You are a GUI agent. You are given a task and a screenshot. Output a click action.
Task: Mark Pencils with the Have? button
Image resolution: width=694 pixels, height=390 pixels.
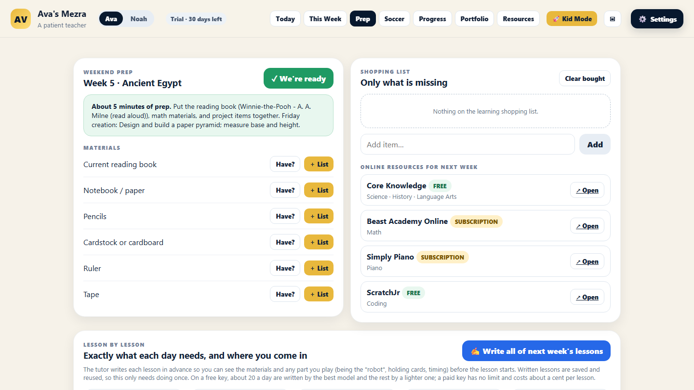click(285, 216)
